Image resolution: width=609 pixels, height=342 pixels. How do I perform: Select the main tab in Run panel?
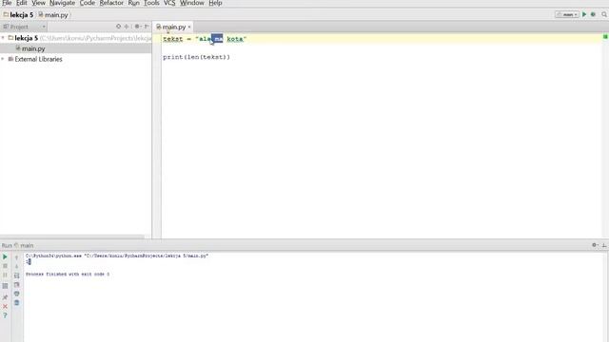point(24,245)
